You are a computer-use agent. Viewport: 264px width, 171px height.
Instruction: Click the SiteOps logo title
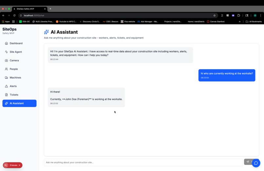coord(9,29)
